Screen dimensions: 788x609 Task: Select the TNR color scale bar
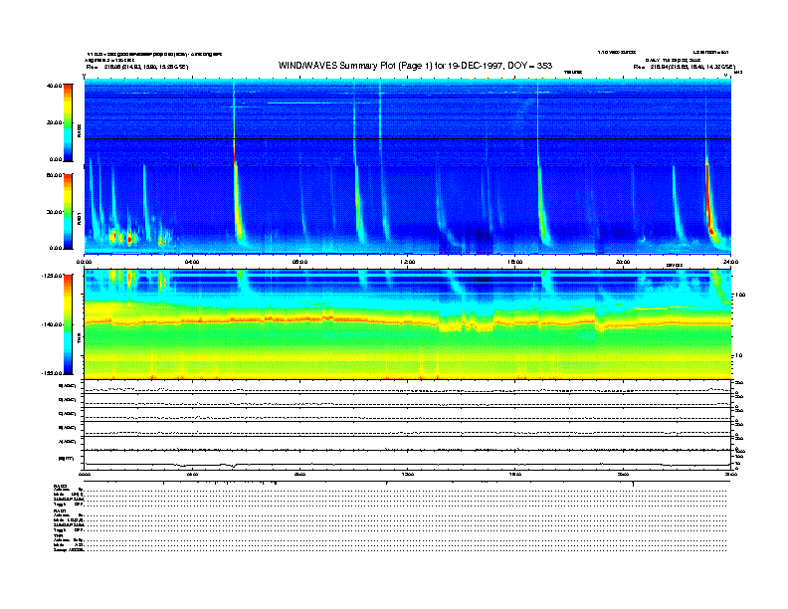pos(68,324)
